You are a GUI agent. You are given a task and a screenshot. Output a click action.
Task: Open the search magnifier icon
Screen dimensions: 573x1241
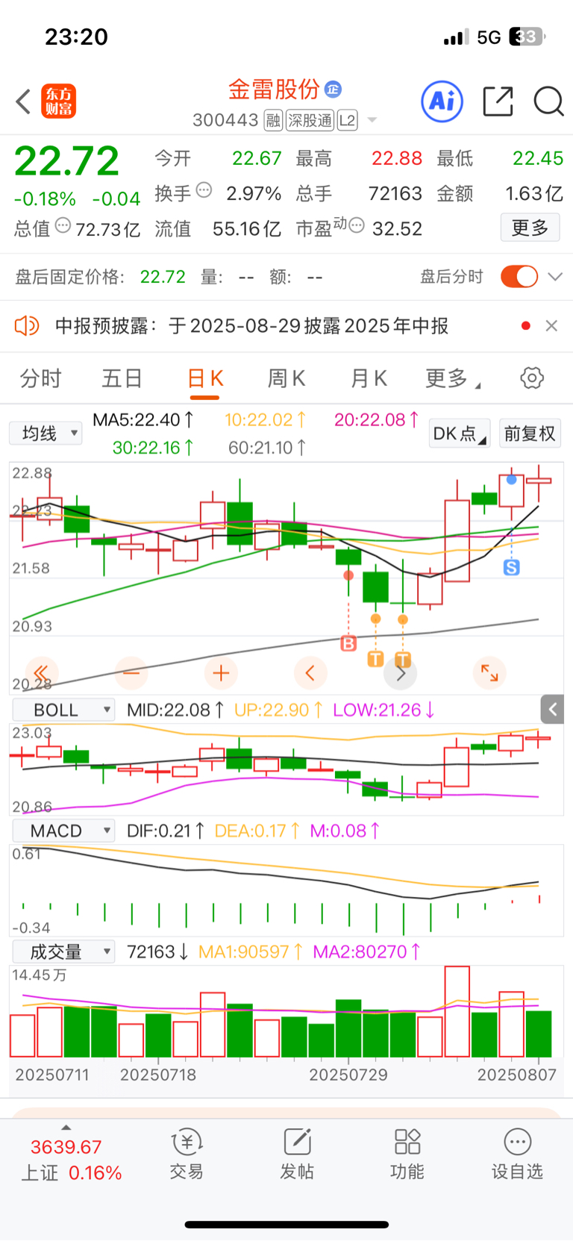(x=548, y=101)
